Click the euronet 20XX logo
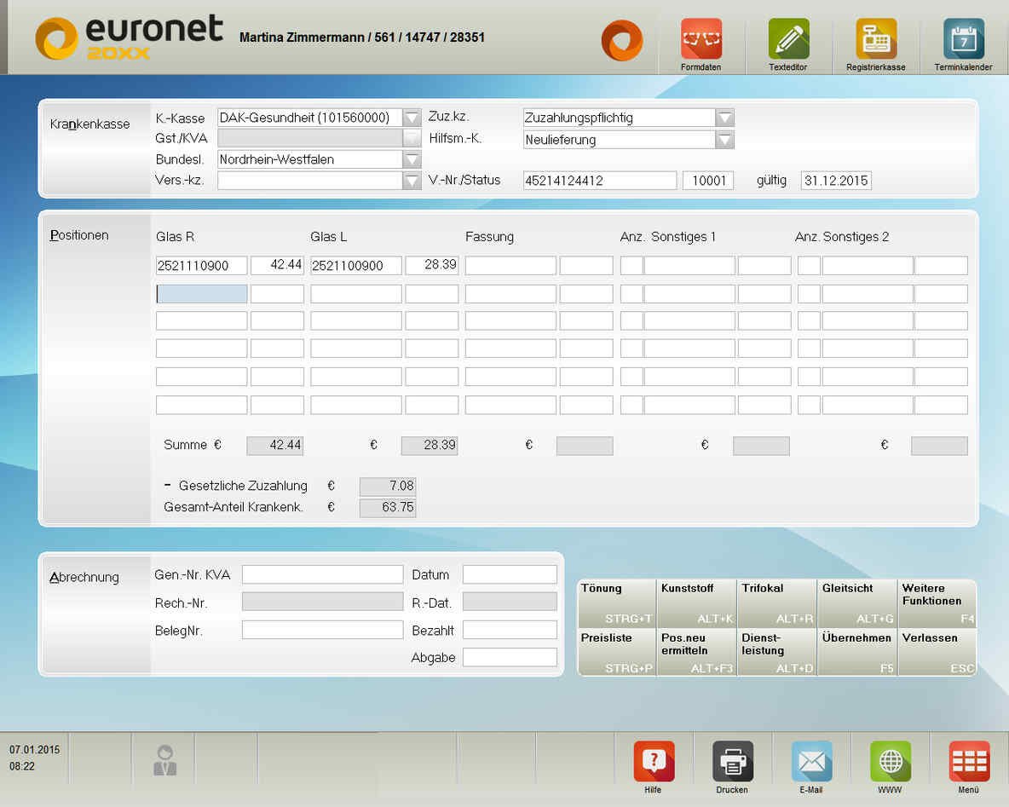This screenshot has width=1009, height=807. click(129, 37)
